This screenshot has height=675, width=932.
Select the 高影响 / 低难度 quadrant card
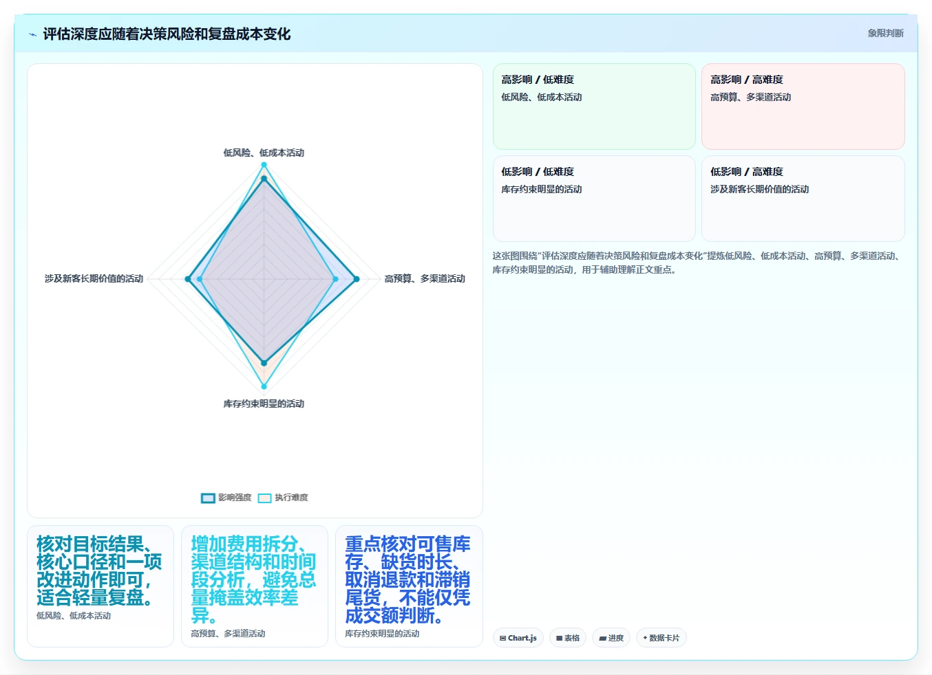coord(594,107)
